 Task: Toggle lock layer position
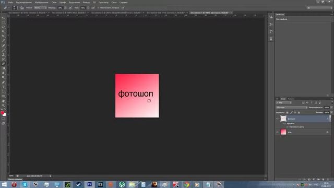[295, 113]
